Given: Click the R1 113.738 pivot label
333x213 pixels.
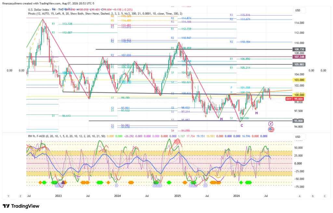Looking at the screenshot, I should point(62,24).
